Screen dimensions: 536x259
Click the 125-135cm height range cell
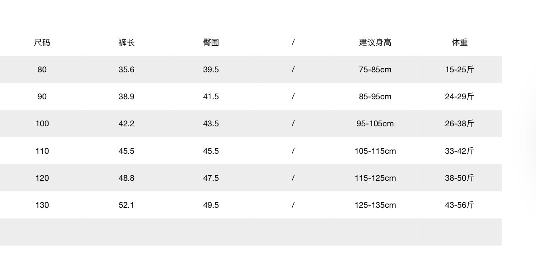click(375, 205)
